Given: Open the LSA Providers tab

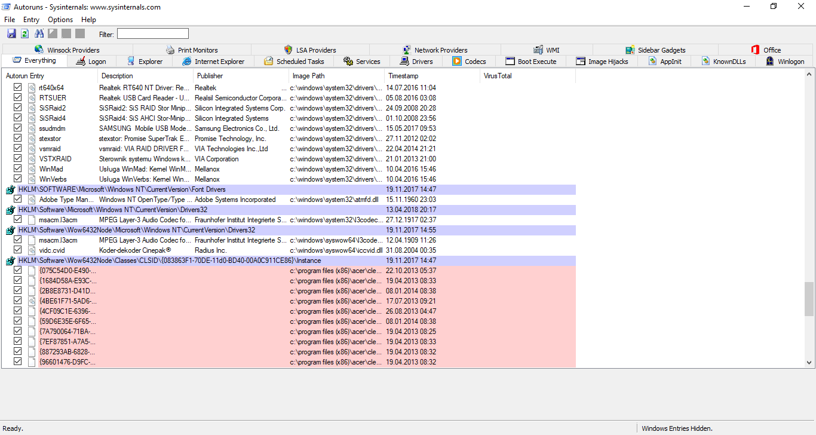Looking at the screenshot, I should 310,50.
